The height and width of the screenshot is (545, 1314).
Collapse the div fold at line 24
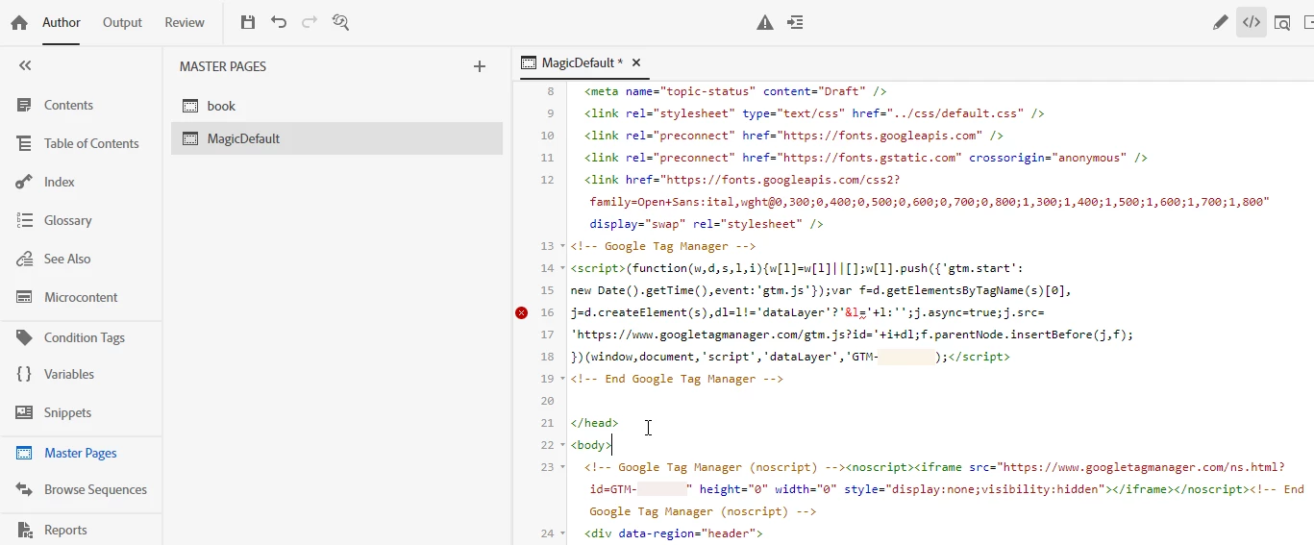tap(563, 533)
